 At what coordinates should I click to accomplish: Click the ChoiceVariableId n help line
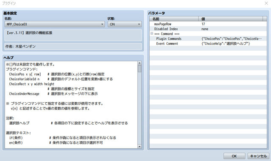[61, 79]
